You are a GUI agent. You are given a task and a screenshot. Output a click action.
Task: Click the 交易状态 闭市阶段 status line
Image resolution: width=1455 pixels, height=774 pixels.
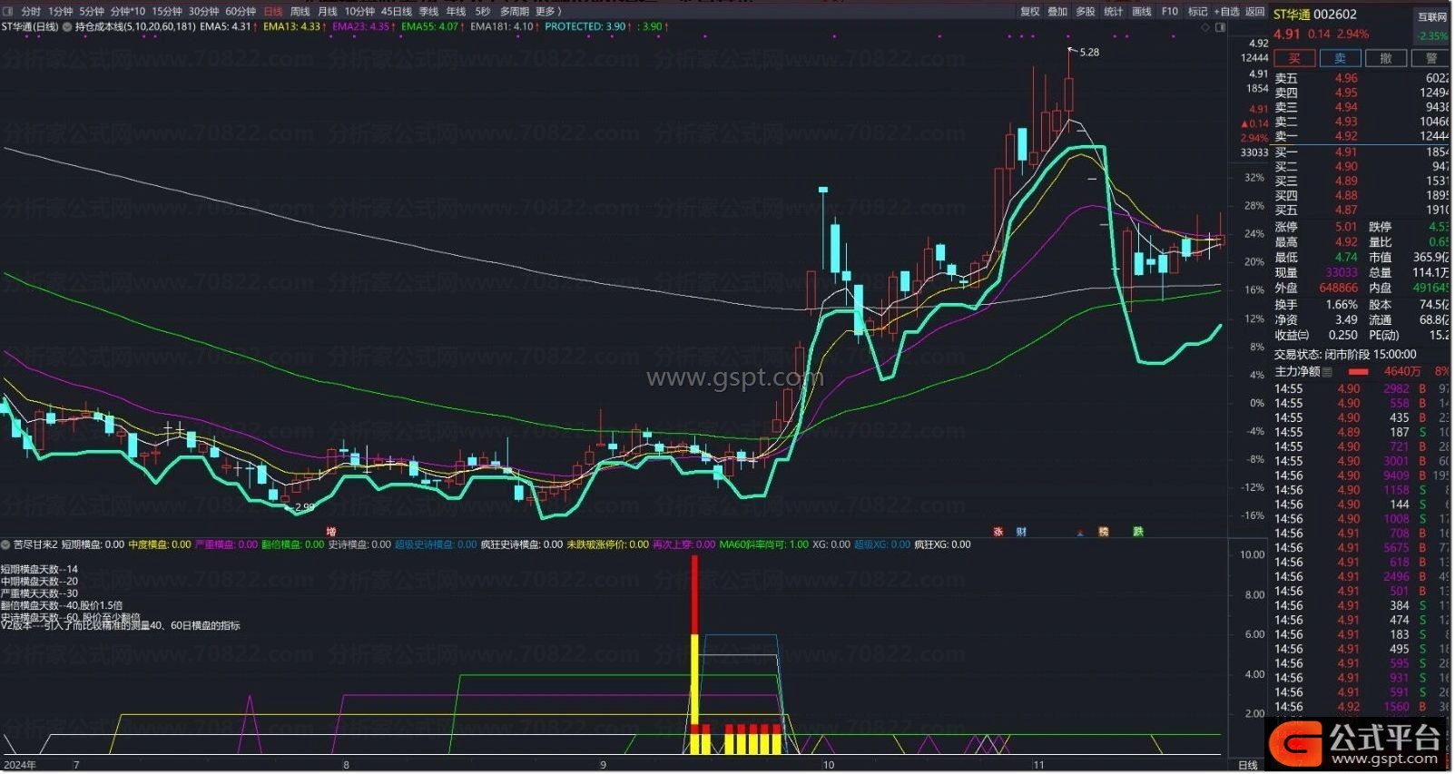pos(1345,355)
